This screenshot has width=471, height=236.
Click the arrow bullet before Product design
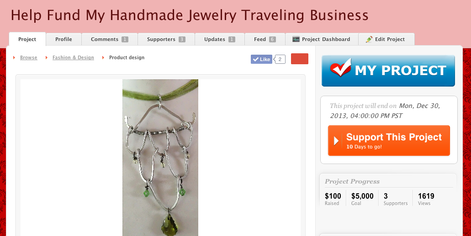coord(103,57)
